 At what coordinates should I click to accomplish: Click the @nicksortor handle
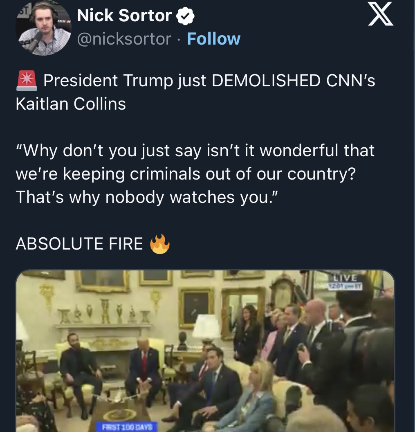(x=124, y=39)
